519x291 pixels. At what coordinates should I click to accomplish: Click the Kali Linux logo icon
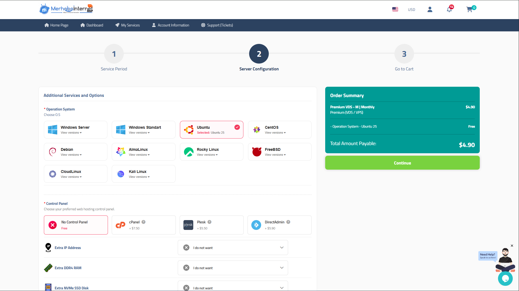[121, 174]
